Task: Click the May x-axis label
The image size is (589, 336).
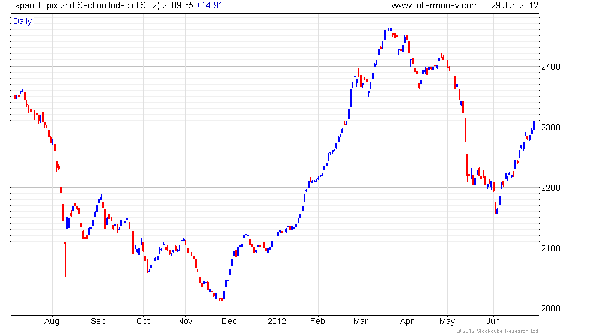Action: [447, 322]
